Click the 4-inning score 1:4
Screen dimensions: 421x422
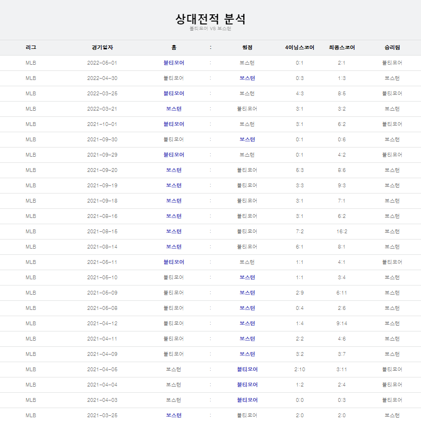point(300,323)
